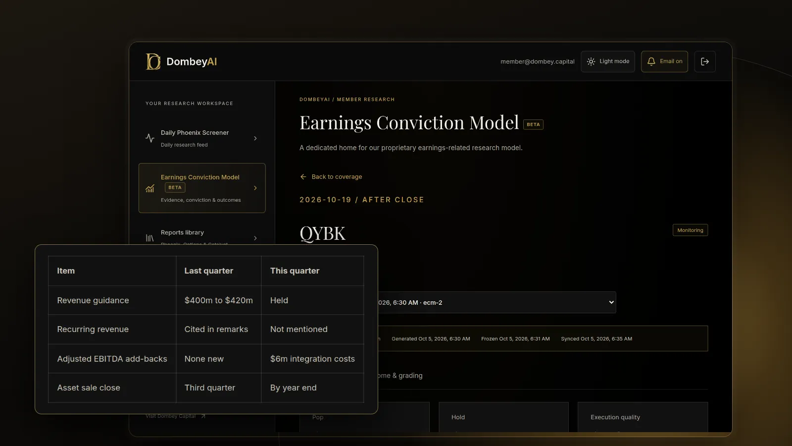Click the back arrow icon
Screen dimensions: 792x446
(x=303, y=177)
